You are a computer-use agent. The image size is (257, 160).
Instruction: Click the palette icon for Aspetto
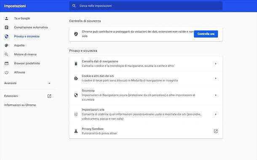coord(6,45)
